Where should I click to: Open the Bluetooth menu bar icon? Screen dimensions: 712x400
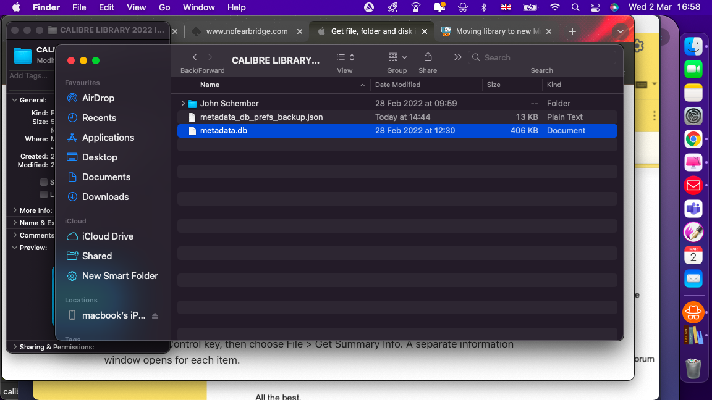(x=484, y=7)
